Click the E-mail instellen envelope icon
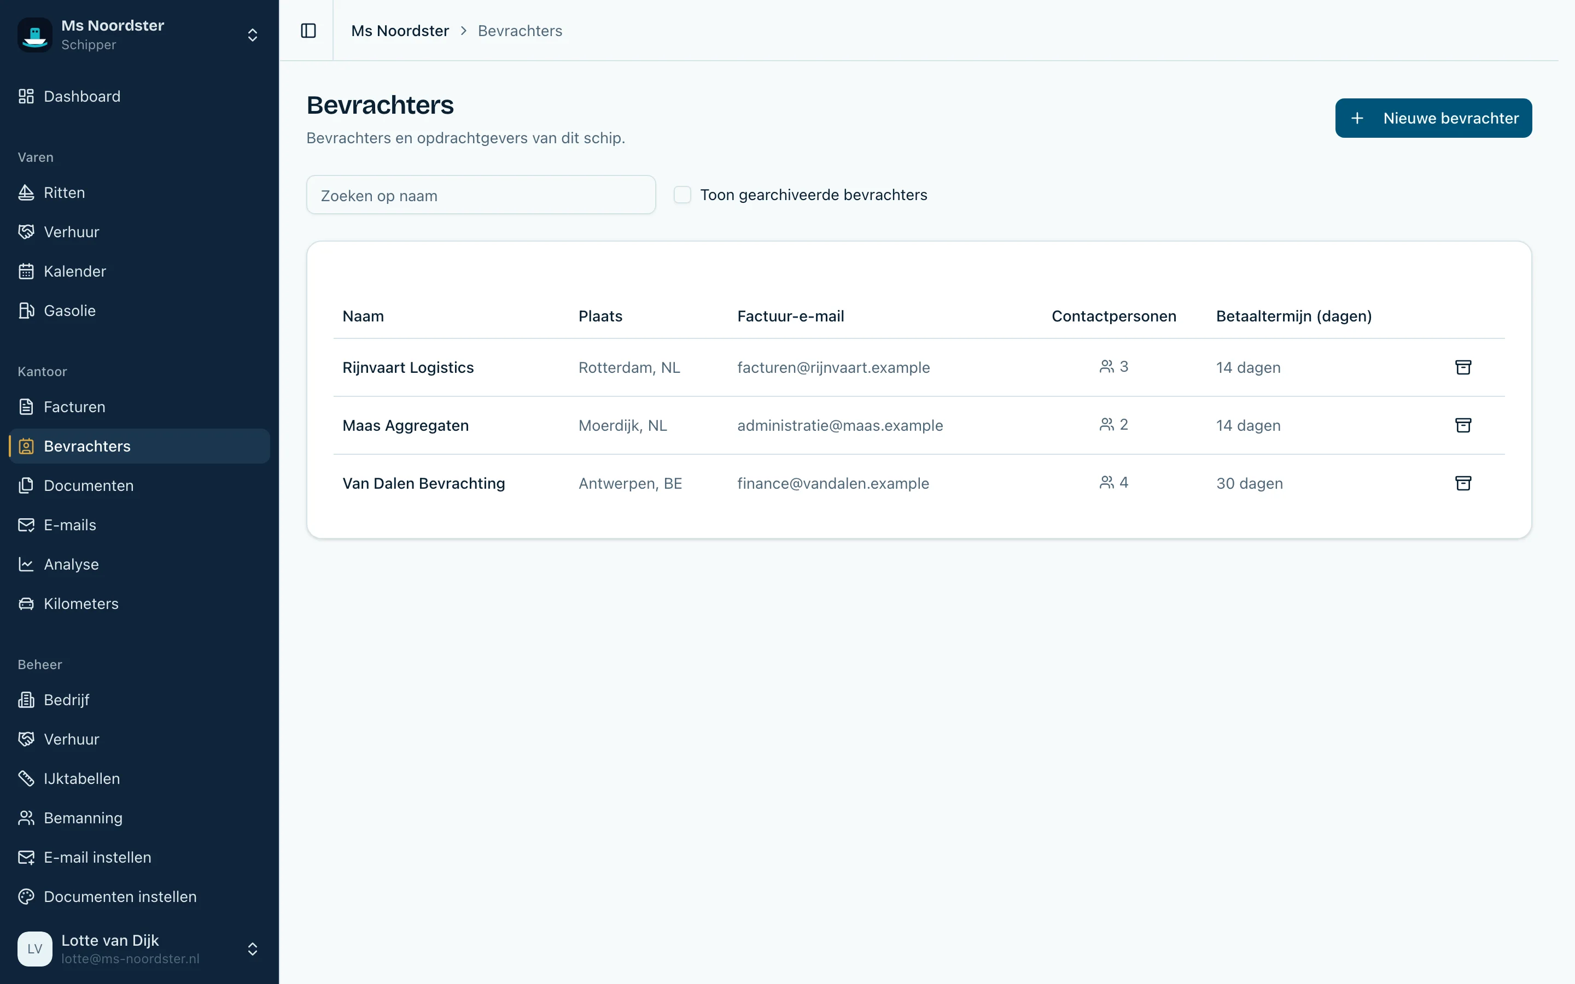Screen dimensions: 1575x984 [26, 857]
